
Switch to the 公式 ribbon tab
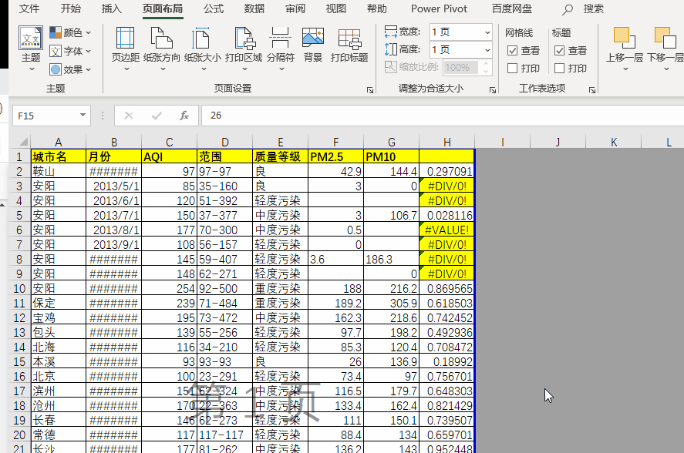[213, 9]
